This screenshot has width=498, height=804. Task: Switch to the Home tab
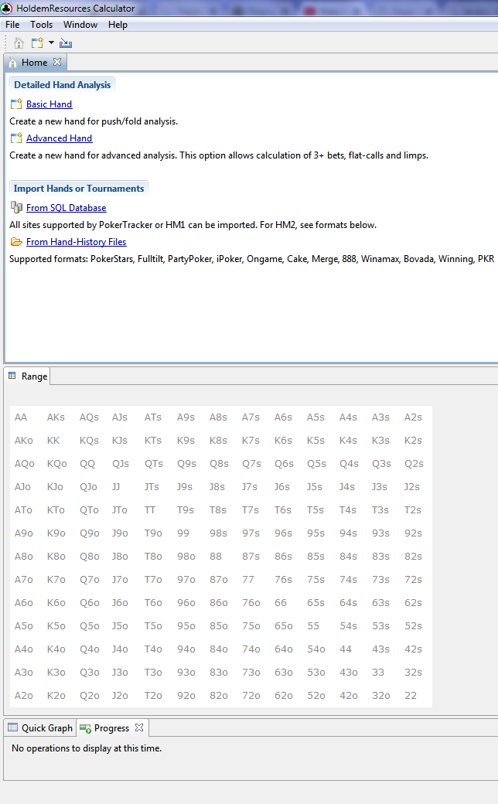click(34, 62)
